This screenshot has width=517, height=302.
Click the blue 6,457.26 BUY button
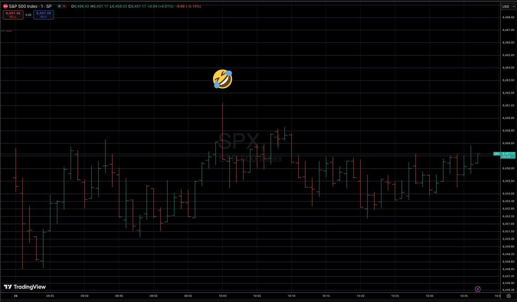44,15
